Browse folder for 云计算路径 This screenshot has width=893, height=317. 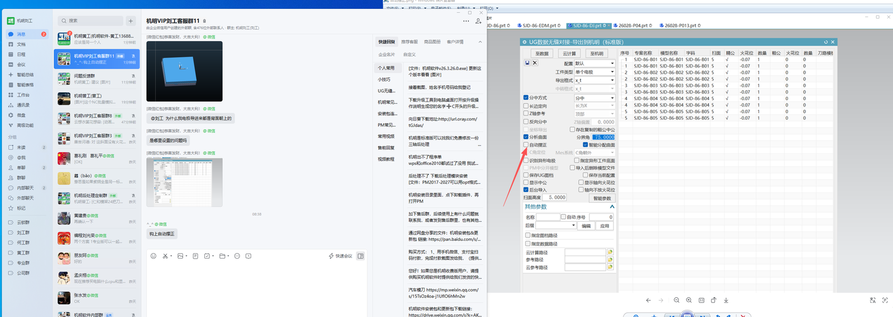click(610, 252)
